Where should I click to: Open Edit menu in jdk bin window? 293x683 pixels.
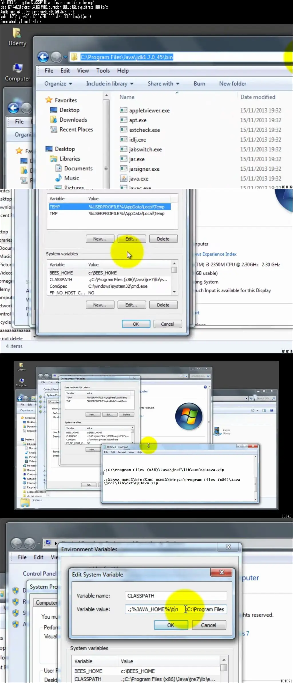[65, 70]
